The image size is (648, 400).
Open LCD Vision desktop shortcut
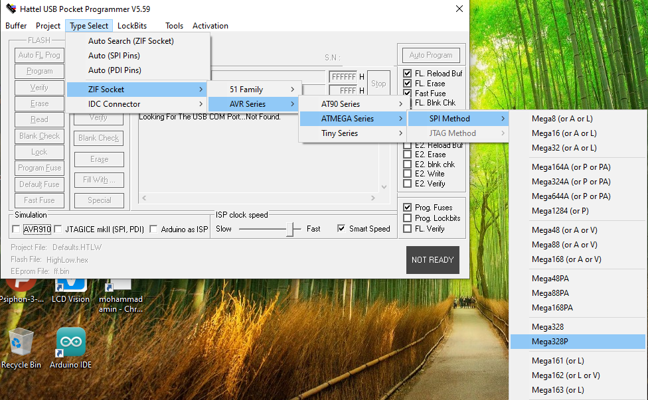(x=70, y=291)
